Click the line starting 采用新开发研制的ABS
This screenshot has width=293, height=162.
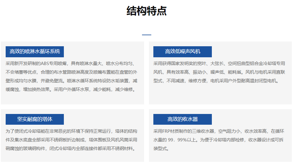(71, 64)
